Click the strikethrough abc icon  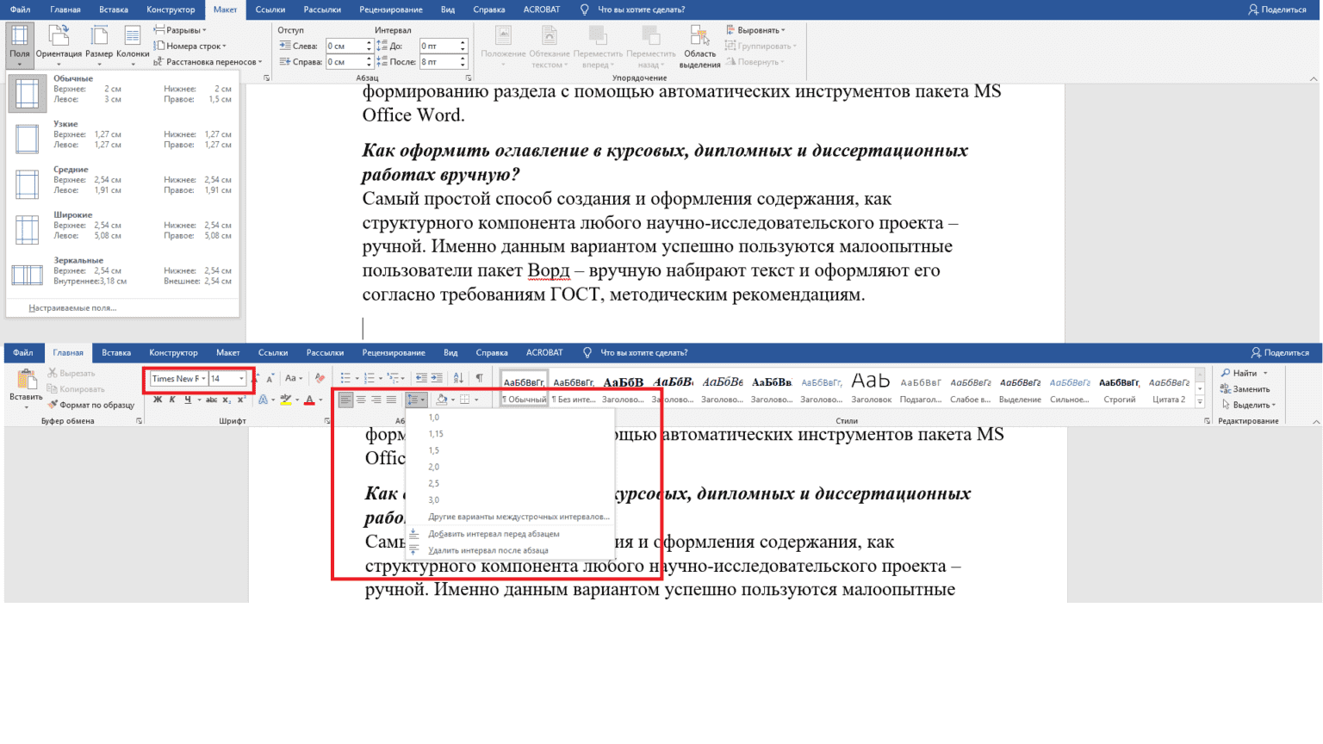[211, 400]
